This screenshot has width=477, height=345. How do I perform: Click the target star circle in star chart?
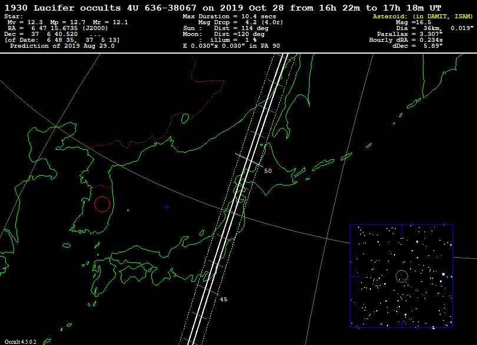402,277
